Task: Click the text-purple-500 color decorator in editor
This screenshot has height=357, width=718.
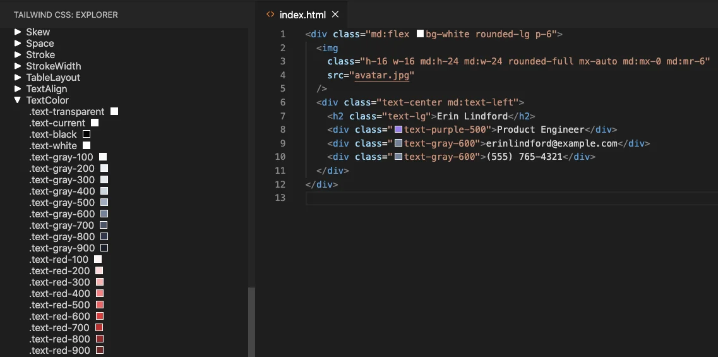Action: [x=398, y=130]
